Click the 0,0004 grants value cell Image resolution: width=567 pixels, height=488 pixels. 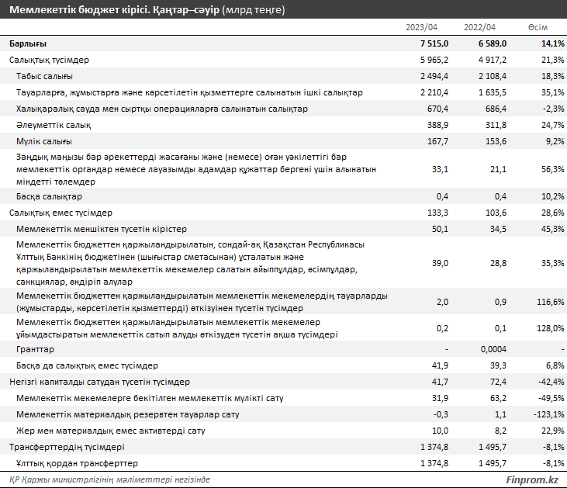[493, 349]
